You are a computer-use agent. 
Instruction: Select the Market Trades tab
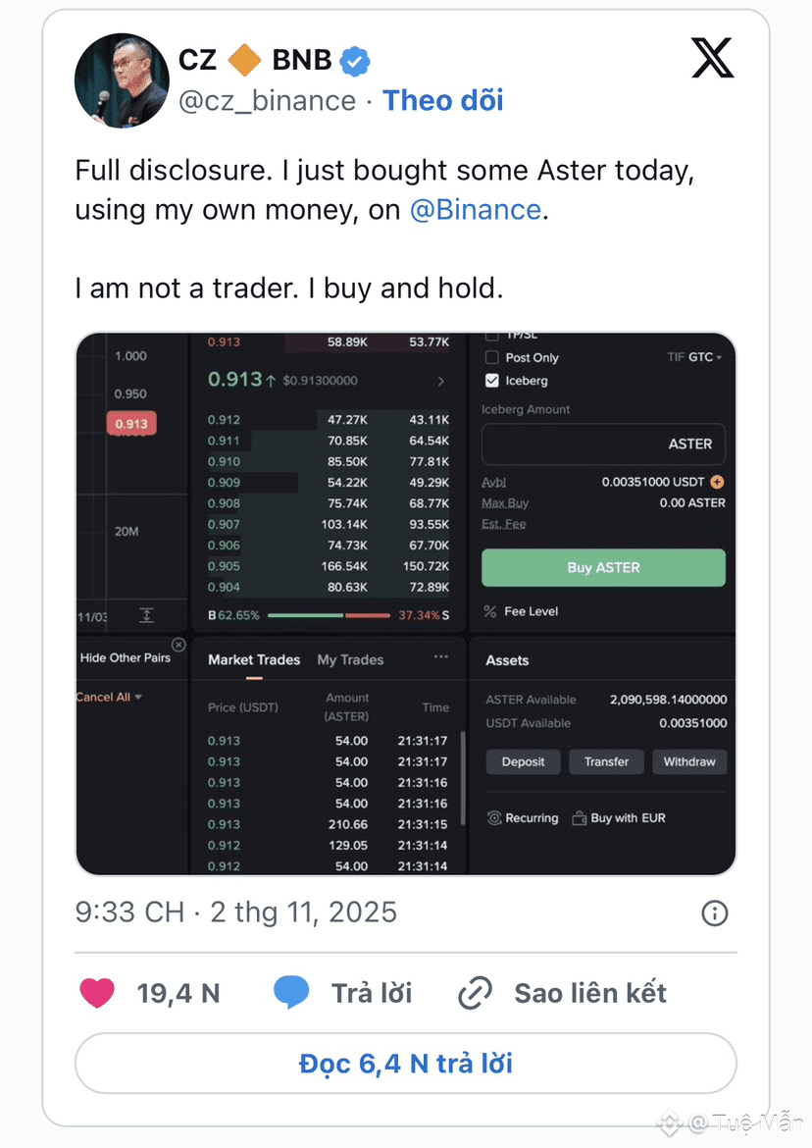[x=254, y=660]
